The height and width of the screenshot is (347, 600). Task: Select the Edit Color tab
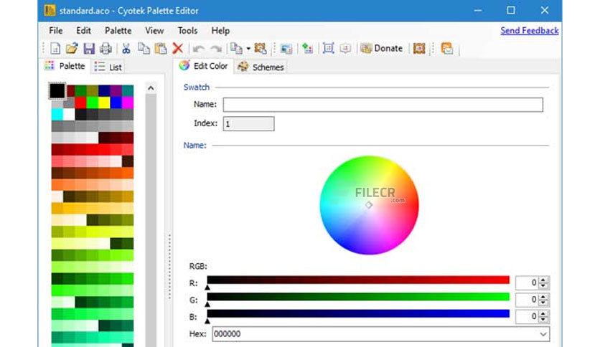tap(204, 66)
